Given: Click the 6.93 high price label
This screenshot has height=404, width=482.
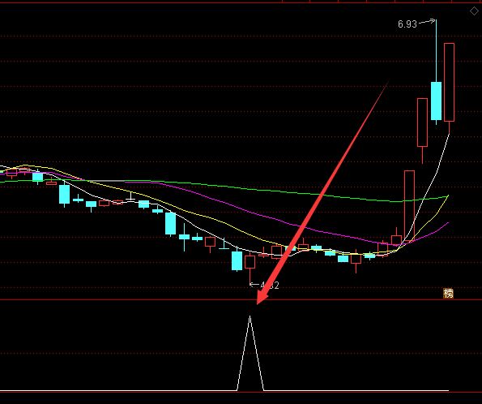Looking at the screenshot, I should [407, 24].
